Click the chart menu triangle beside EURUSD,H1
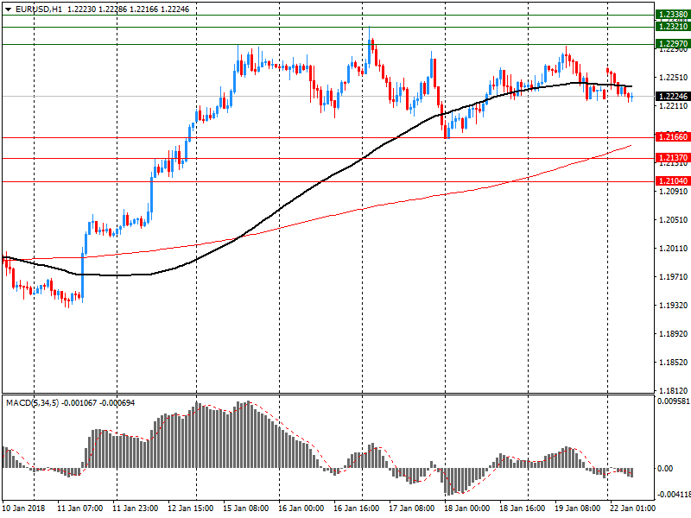691x518 pixels. [8, 9]
